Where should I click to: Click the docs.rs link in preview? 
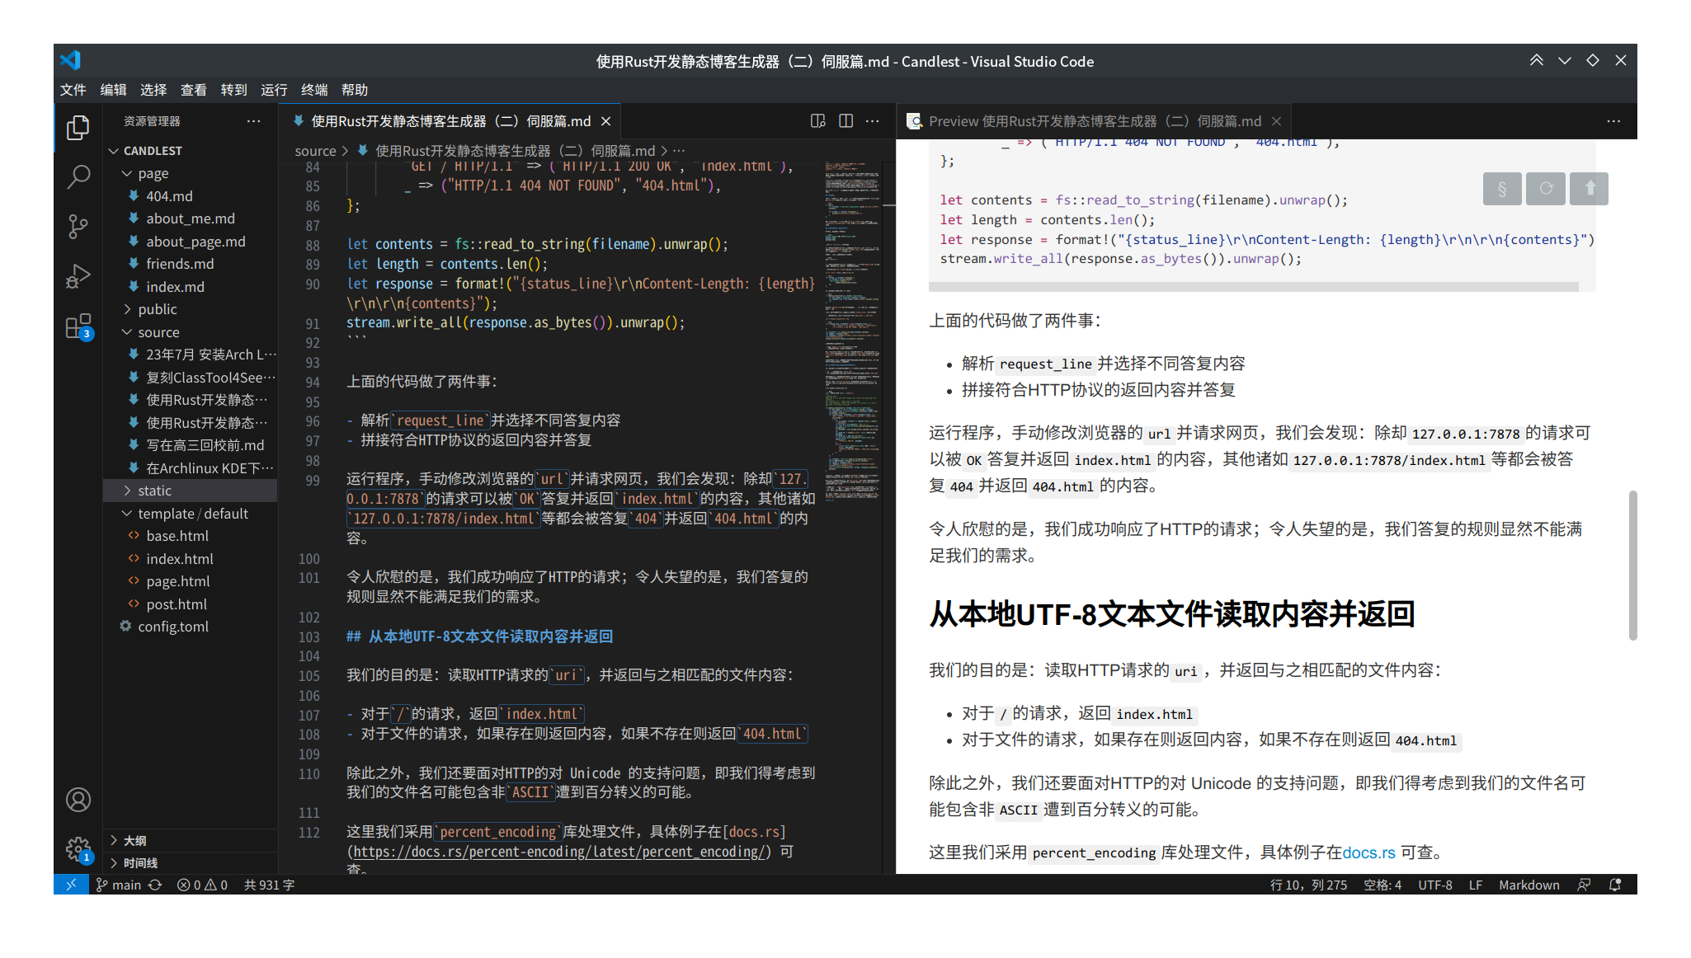coord(1368,852)
